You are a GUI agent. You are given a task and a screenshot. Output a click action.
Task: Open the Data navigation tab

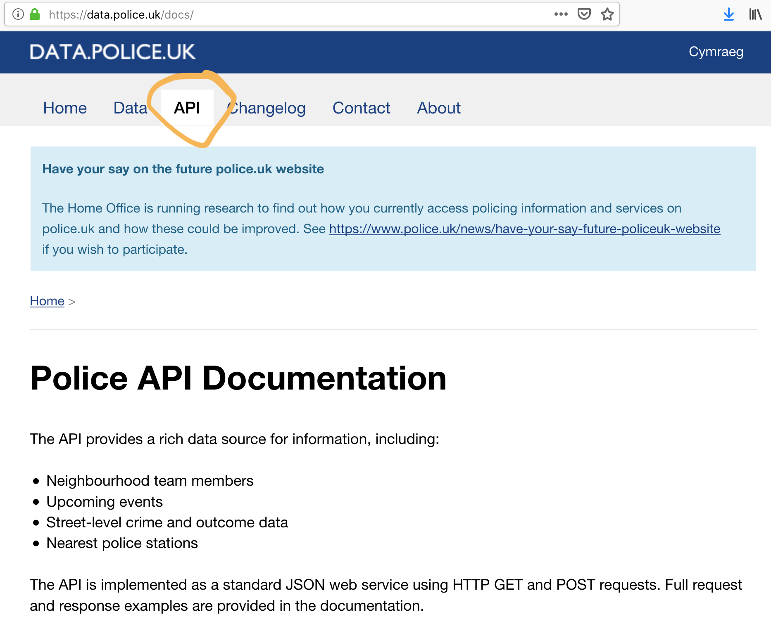pos(130,108)
